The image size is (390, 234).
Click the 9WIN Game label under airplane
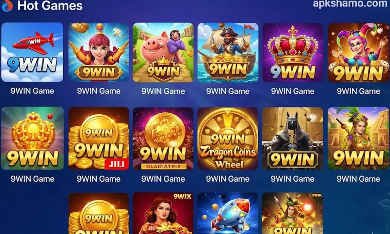pos(32,91)
